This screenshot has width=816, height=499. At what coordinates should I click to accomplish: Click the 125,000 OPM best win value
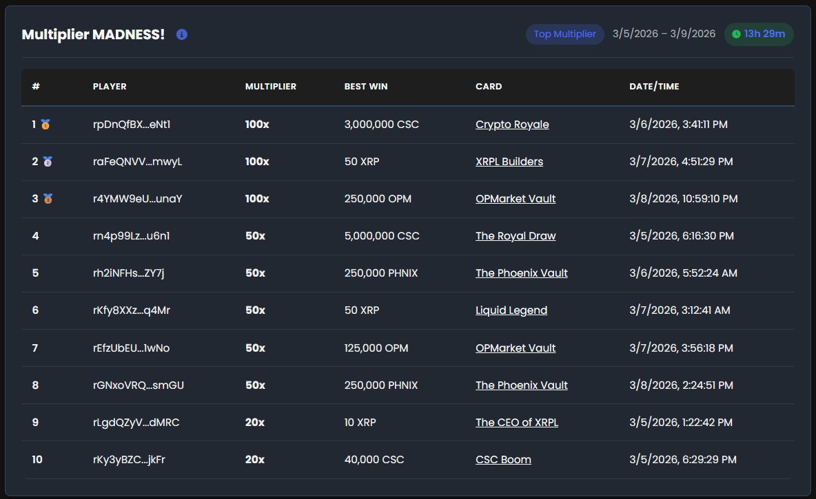pyautogui.click(x=376, y=348)
